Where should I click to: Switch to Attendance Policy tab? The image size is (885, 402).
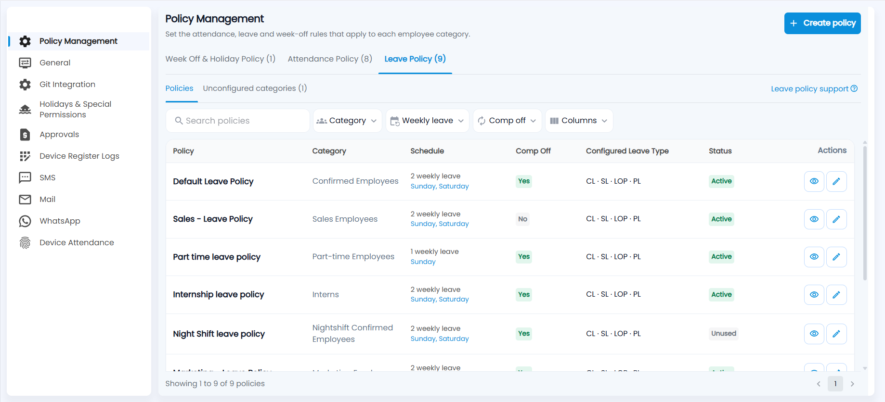point(330,59)
